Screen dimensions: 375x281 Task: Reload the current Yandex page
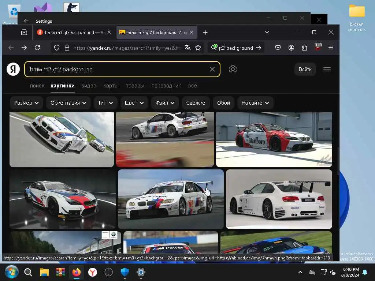pyautogui.click(x=37, y=48)
